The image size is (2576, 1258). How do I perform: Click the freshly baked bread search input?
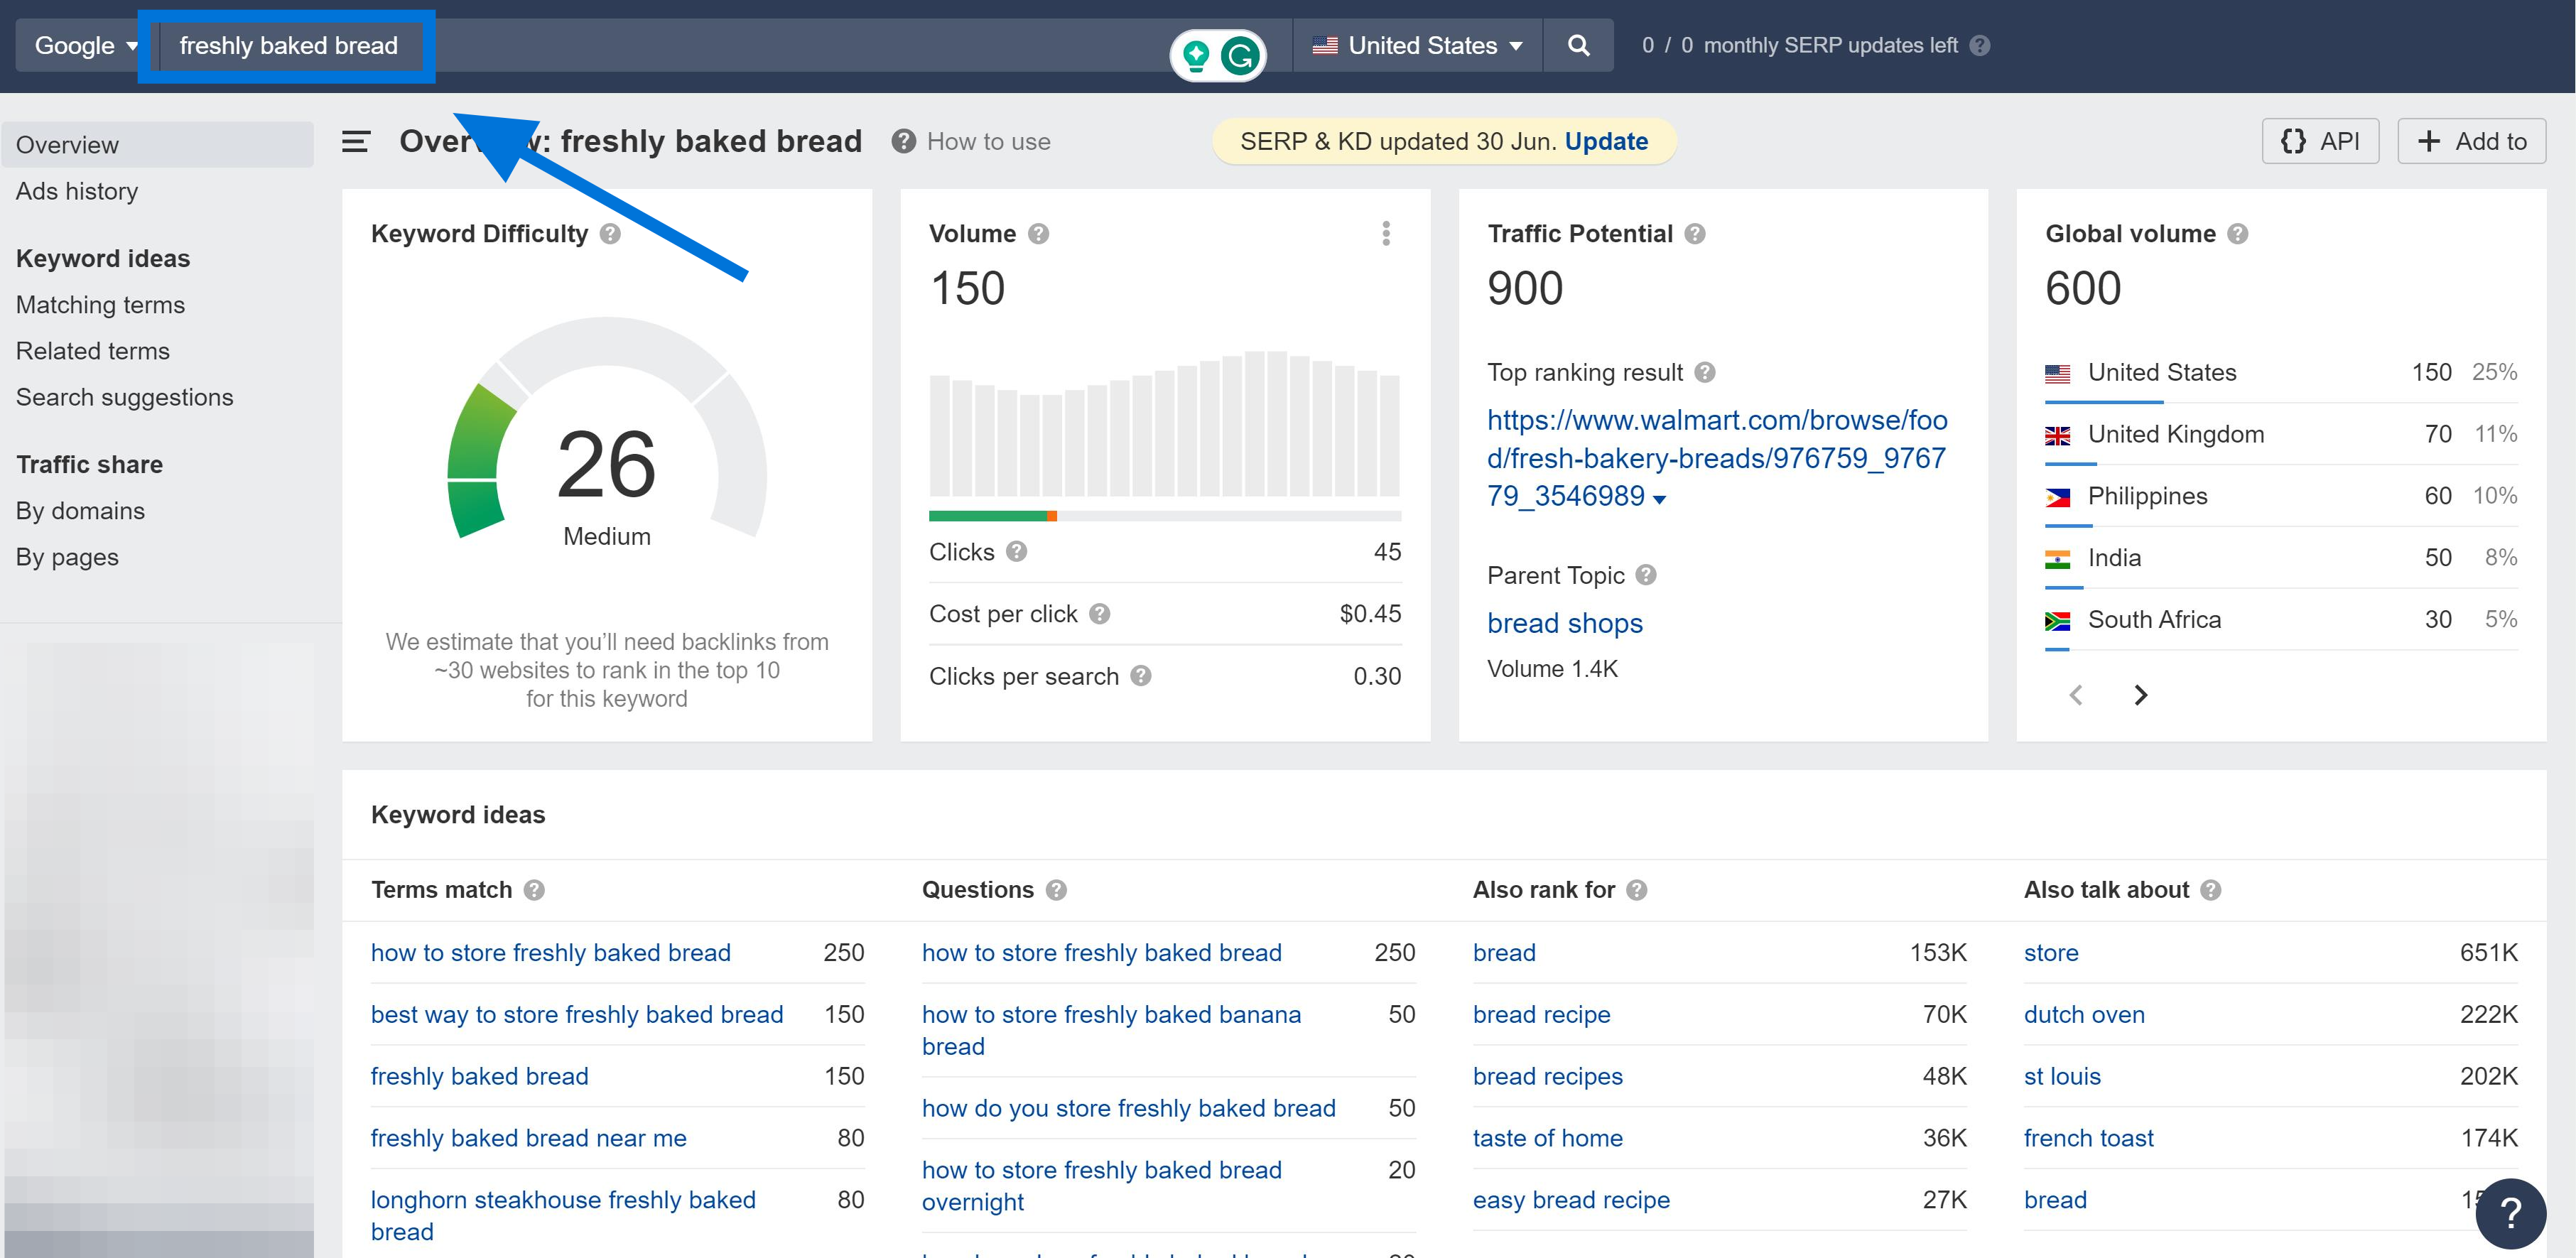pos(288,45)
